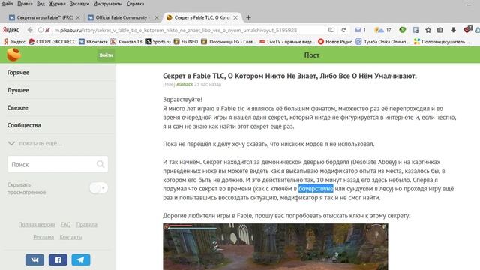Toggle reader view icon
Image resolution: width=480 pixels, height=270 pixels.
tap(331, 30)
